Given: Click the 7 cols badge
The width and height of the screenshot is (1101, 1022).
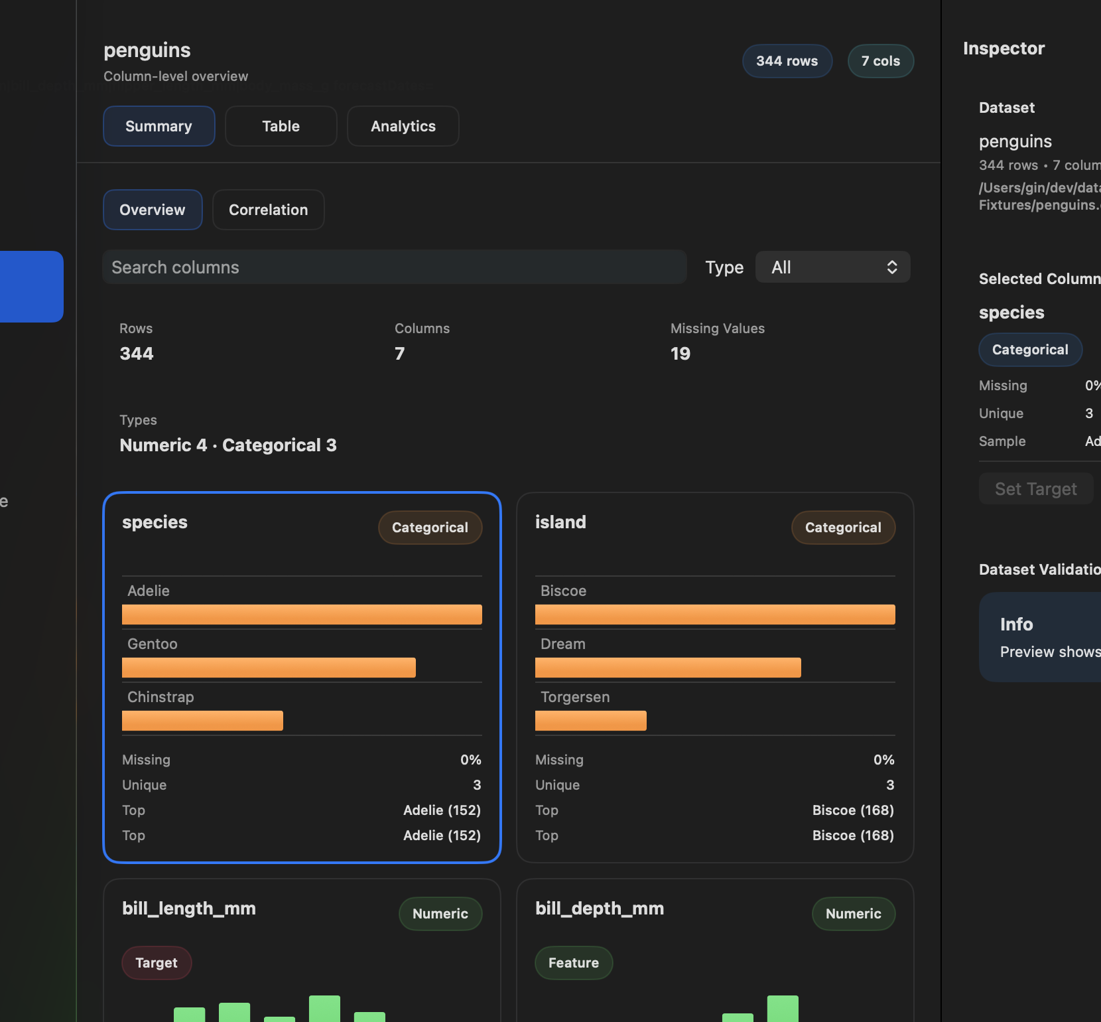Looking at the screenshot, I should click(881, 61).
